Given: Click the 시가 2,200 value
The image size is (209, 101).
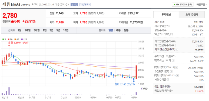Looking at the screenshot, I should 60,22.
